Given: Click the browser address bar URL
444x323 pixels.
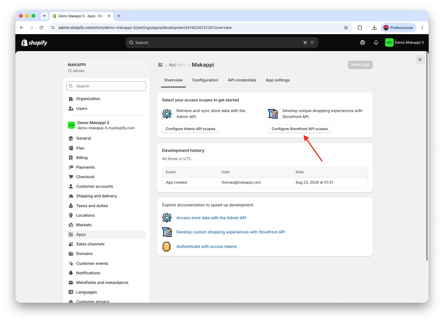Looking at the screenshot, I should [x=145, y=28].
